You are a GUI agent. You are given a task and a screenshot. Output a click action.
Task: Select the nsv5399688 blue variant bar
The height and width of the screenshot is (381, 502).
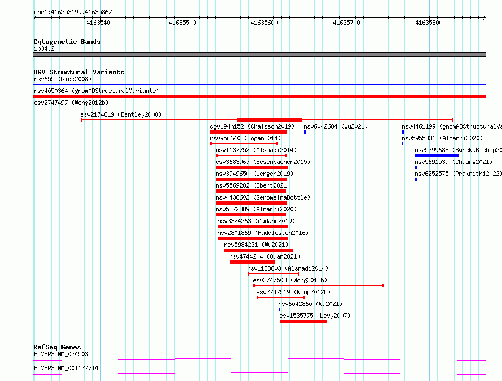tap(437, 156)
